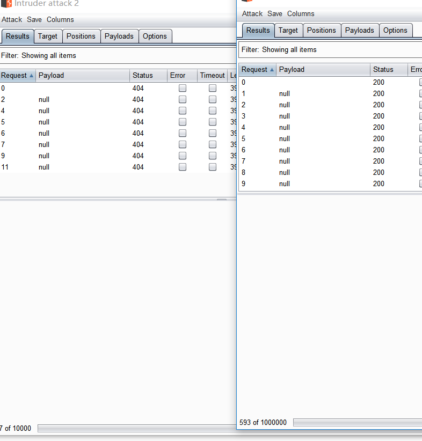Select request 0 row in left window
422x441 pixels.
[118, 89]
